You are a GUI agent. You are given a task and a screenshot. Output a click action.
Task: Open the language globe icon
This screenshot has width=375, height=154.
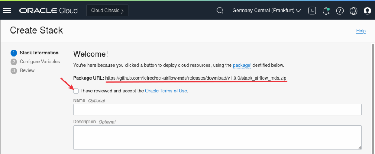pyautogui.click(x=353, y=11)
